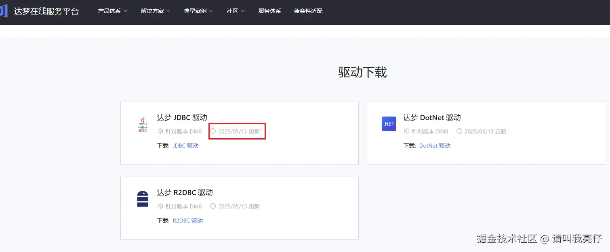Viewport: 610px width, 252px height.
Task: Click 2025/05/13 更新 in JDBC card
Action: [x=239, y=131]
